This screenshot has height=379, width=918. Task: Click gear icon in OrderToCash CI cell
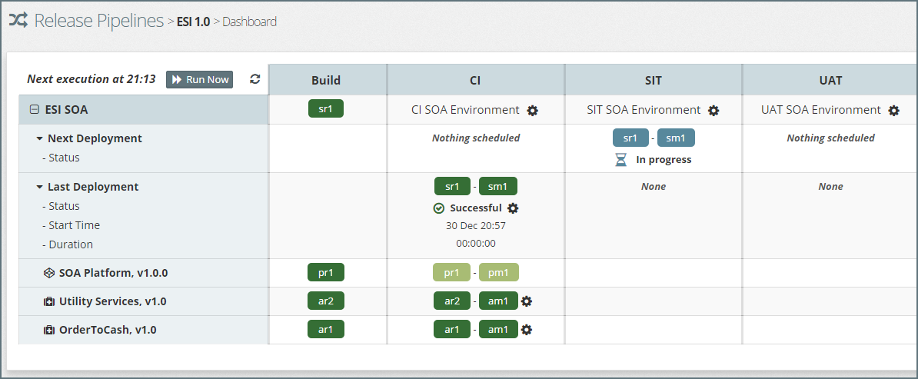tap(527, 330)
